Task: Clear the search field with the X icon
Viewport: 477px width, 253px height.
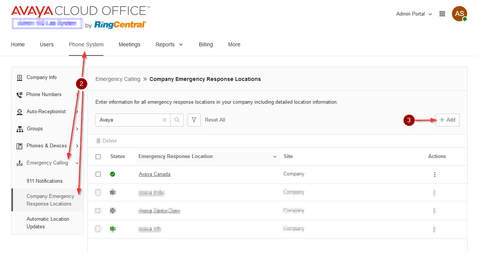Action: pyautogui.click(x=164, y=120)
